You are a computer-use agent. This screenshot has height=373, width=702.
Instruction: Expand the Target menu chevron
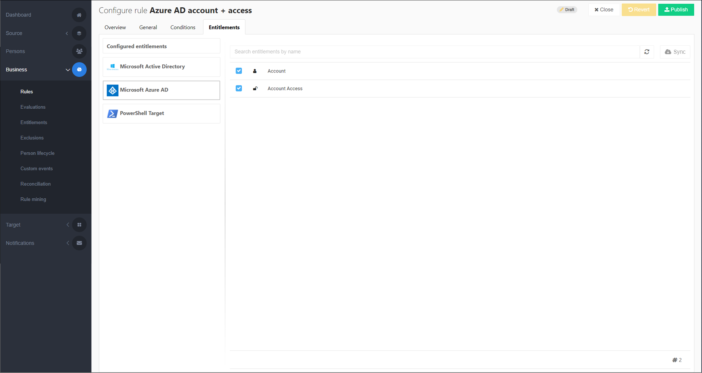pyautogui.click(x=68, y=225)
